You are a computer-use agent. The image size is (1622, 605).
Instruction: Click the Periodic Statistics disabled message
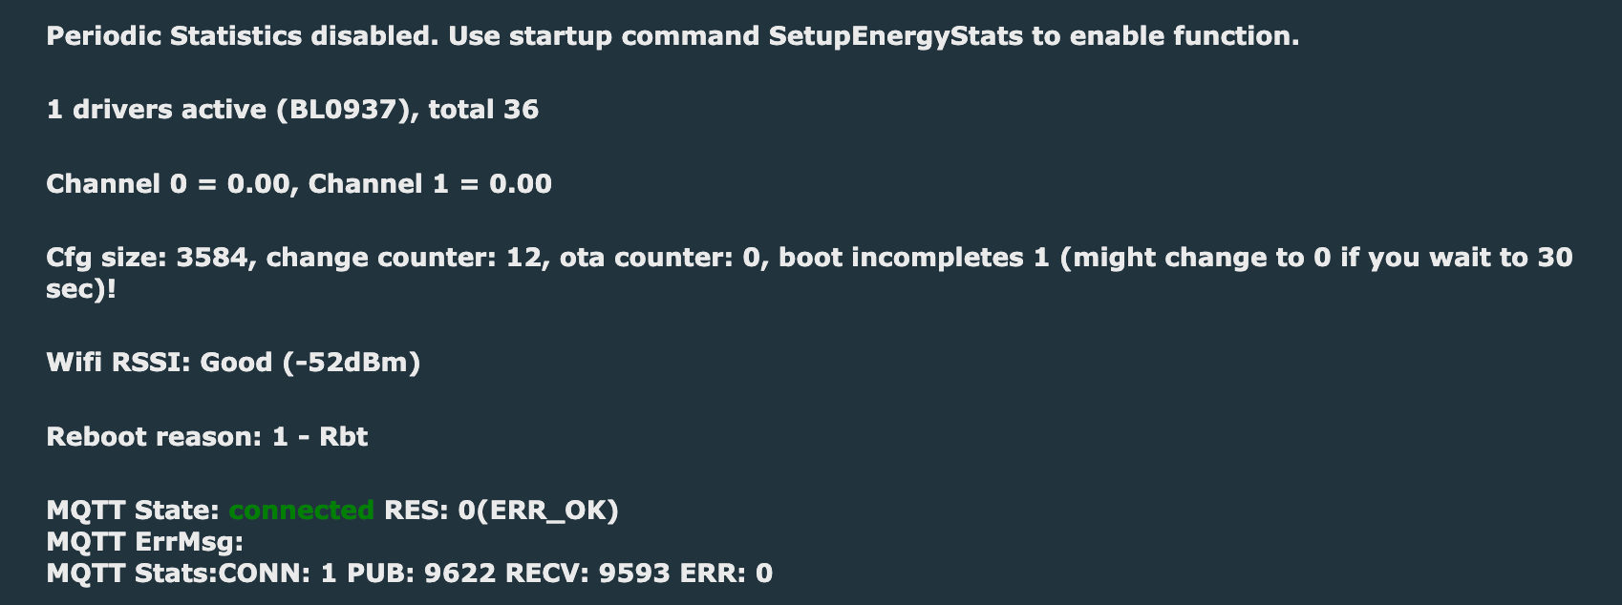pyautogui.click(x=672, y=36)
